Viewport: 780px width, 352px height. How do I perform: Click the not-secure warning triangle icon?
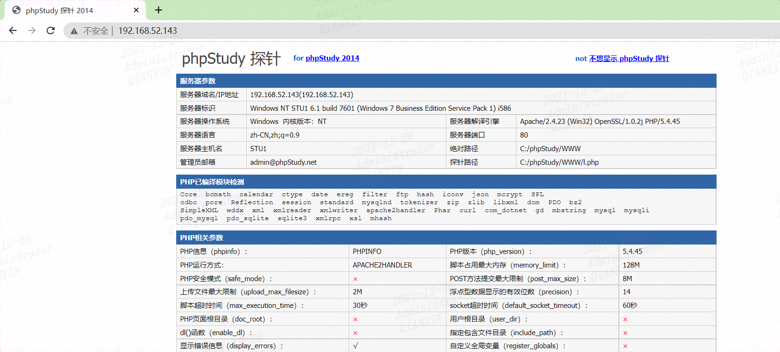(74, 31)
